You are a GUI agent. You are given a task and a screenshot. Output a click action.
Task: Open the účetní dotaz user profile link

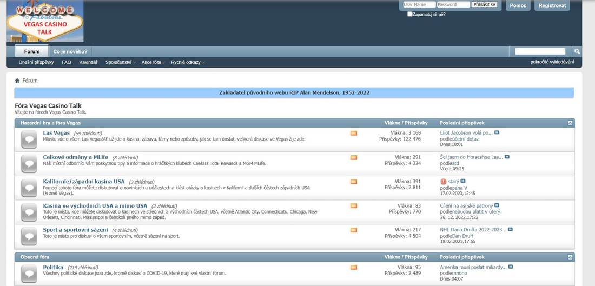(x=465, y=139)
